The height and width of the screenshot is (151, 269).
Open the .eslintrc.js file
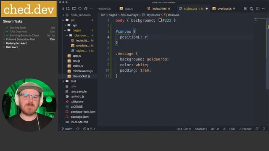coord(77,96)
